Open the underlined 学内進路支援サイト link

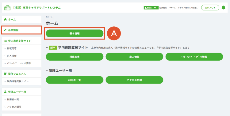tap(169, 48)
